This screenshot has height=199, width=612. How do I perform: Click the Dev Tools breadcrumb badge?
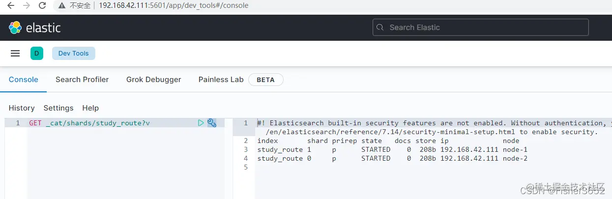click(x=73, y=54)
